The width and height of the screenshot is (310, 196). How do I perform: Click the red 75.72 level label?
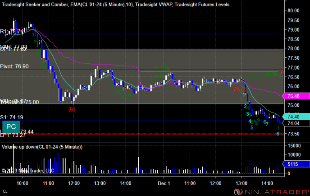(x=239, y=89)
